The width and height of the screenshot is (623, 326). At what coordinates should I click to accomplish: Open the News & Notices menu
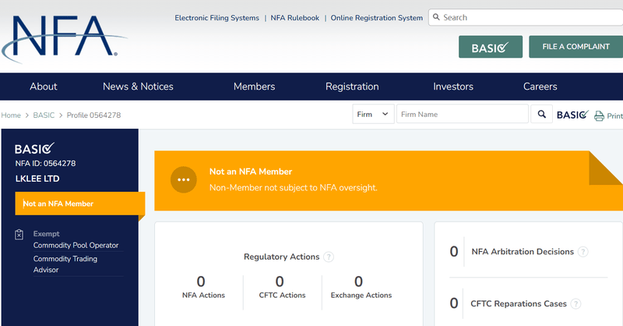click(x=138, y=87)
